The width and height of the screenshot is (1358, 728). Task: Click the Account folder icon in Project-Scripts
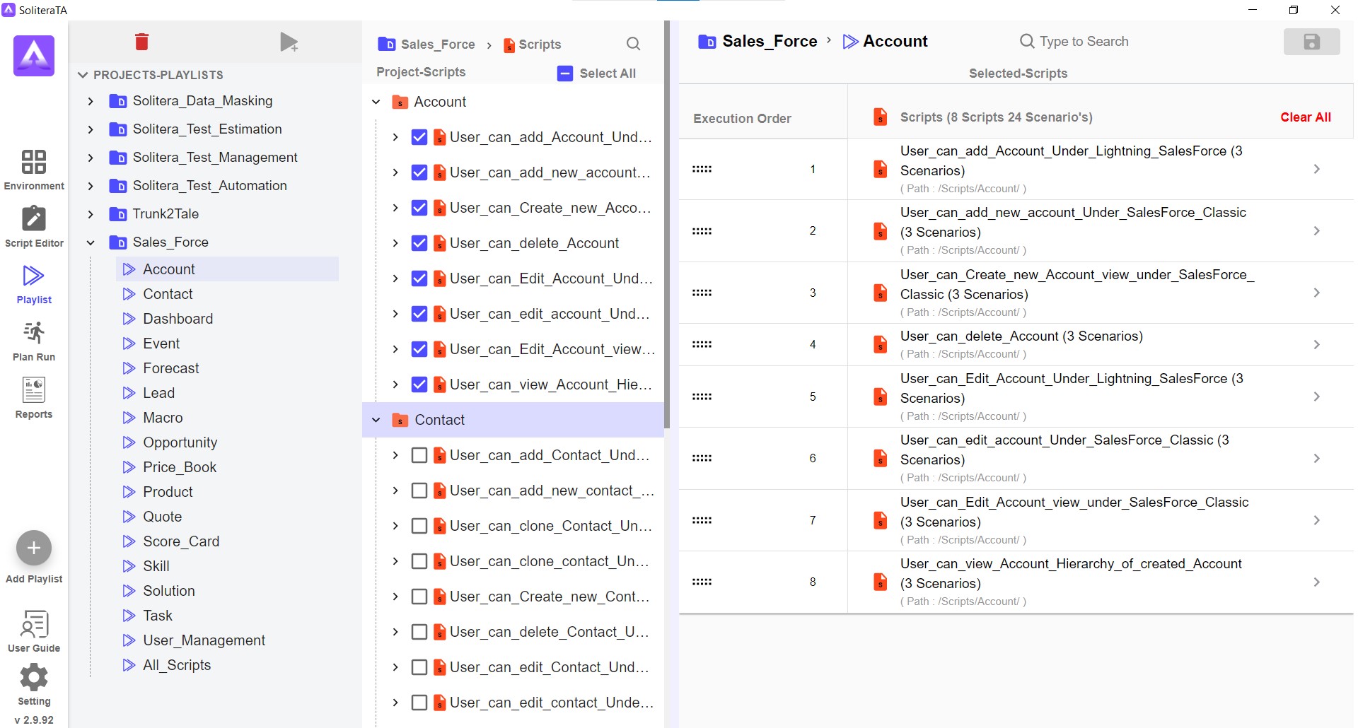pos(400,102)
